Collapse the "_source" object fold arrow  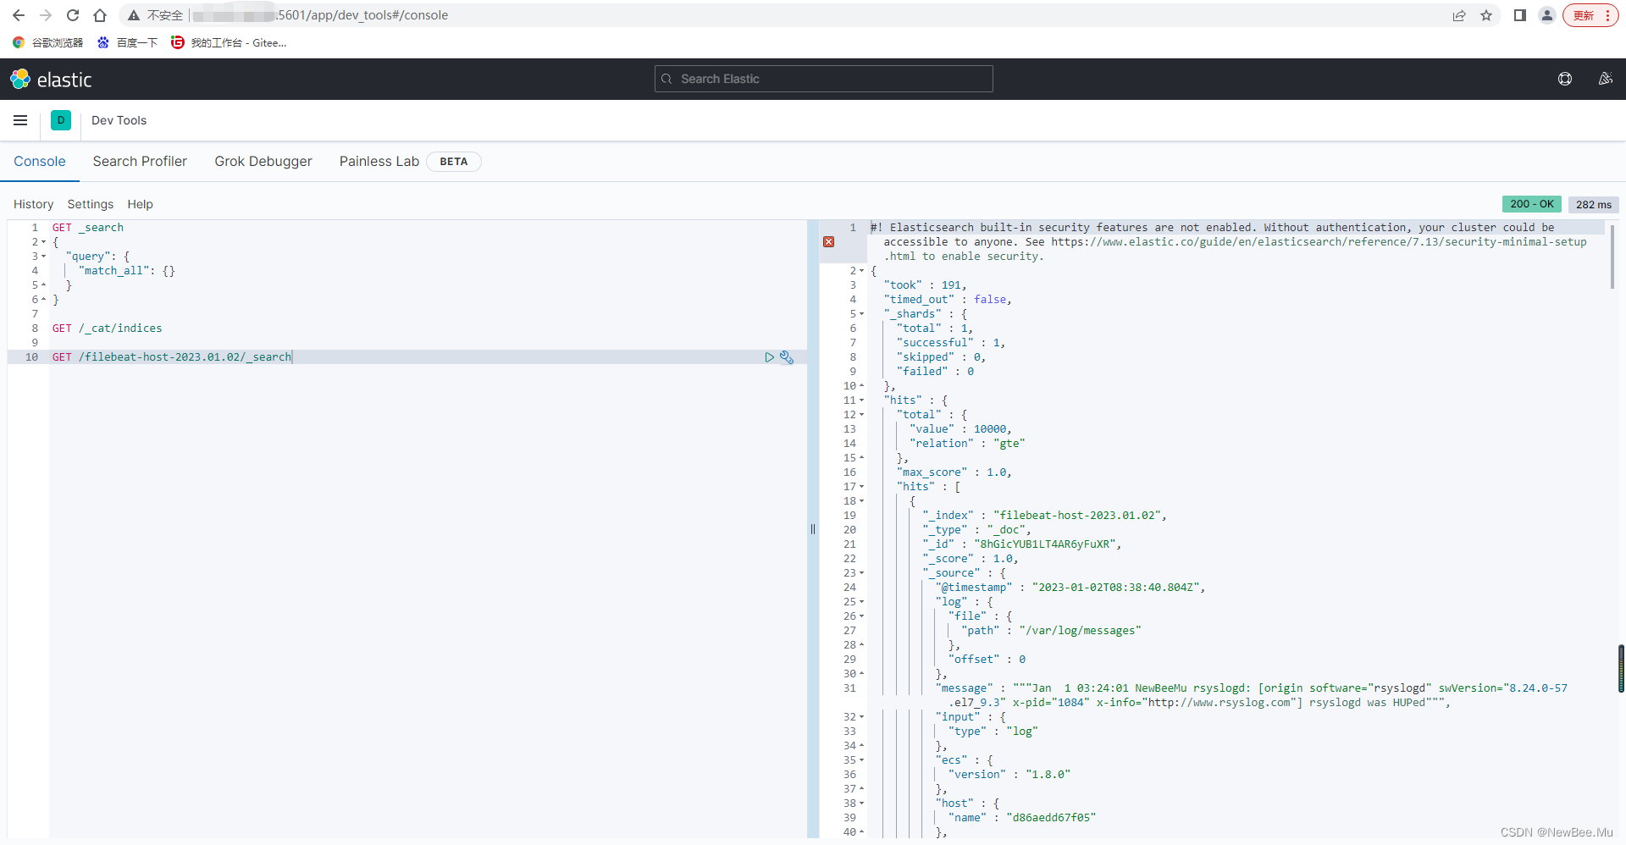862,573
